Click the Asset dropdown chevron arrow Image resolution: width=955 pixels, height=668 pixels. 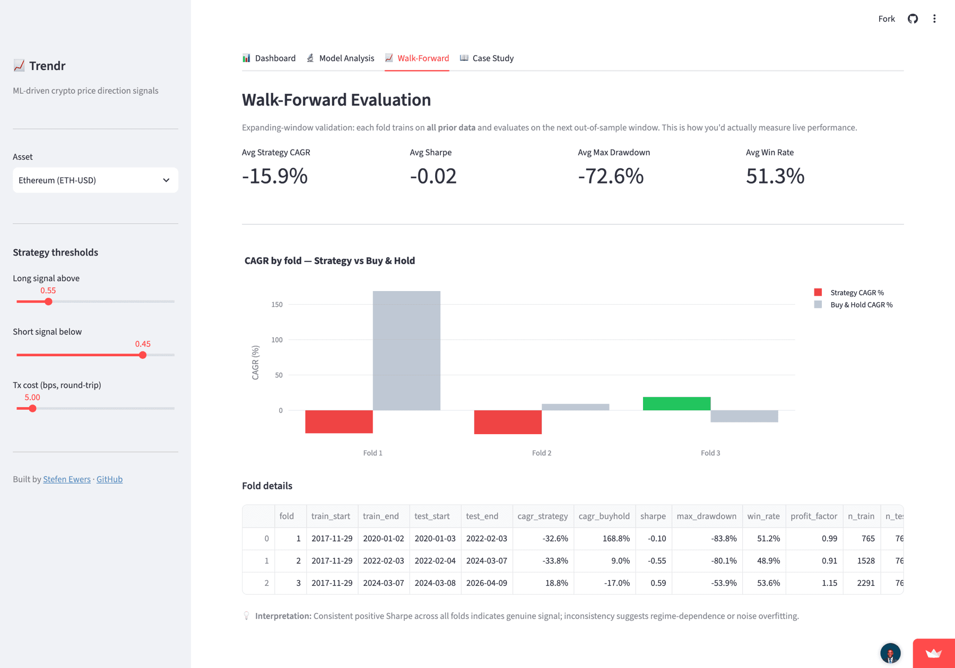point(166,180)
